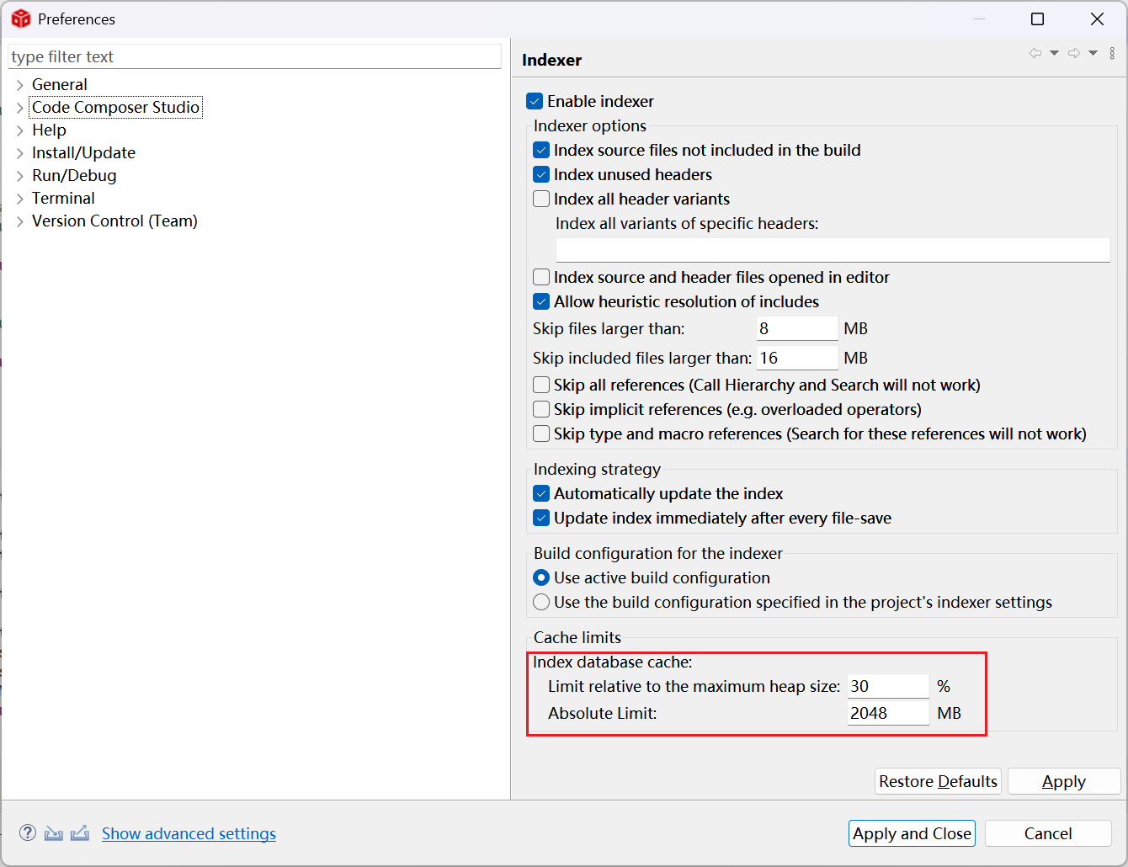Toggle the Enable indexer checkbox
Viewport: 1128px width, 867px height.
click(x=535, y=101)
